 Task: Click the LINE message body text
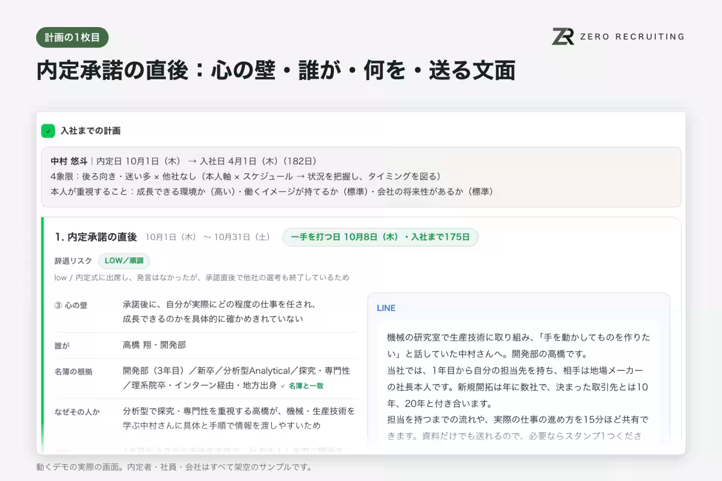click(x=518, y=386)
